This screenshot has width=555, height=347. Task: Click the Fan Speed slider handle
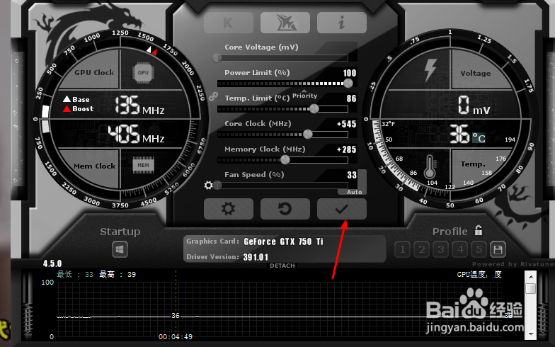(x=217, y=186)
